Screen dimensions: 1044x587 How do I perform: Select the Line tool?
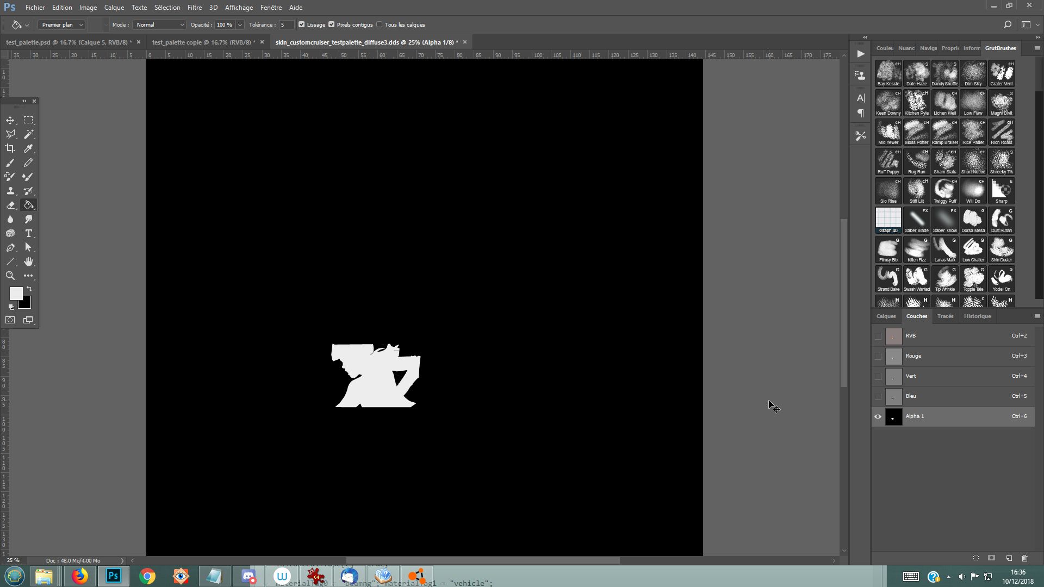click(x=10, y=261)
